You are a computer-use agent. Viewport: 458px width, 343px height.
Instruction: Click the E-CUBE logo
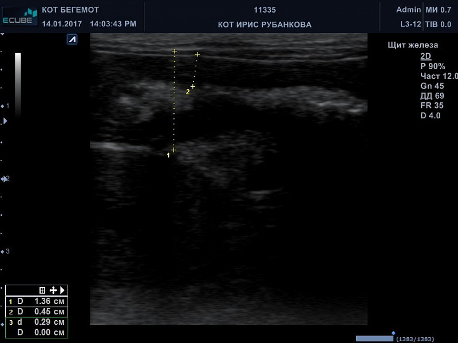pos(20,17)
